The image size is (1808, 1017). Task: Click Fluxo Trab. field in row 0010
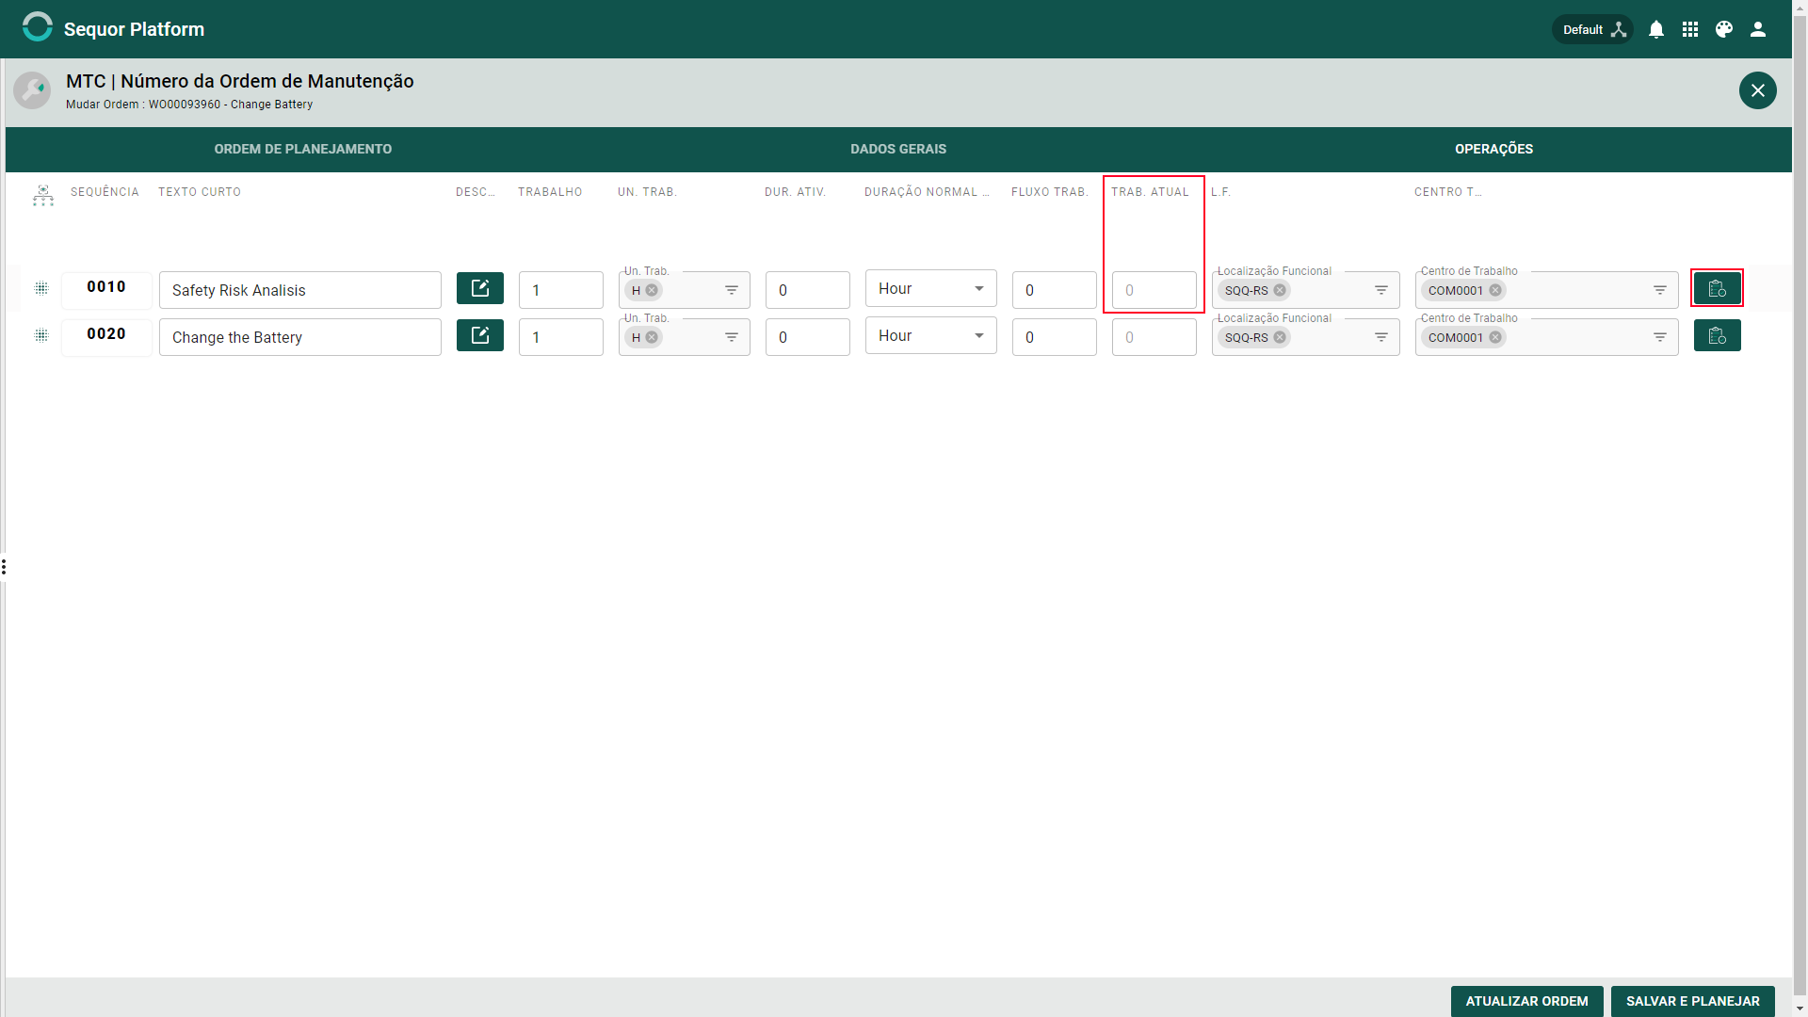coord(1055,290)
